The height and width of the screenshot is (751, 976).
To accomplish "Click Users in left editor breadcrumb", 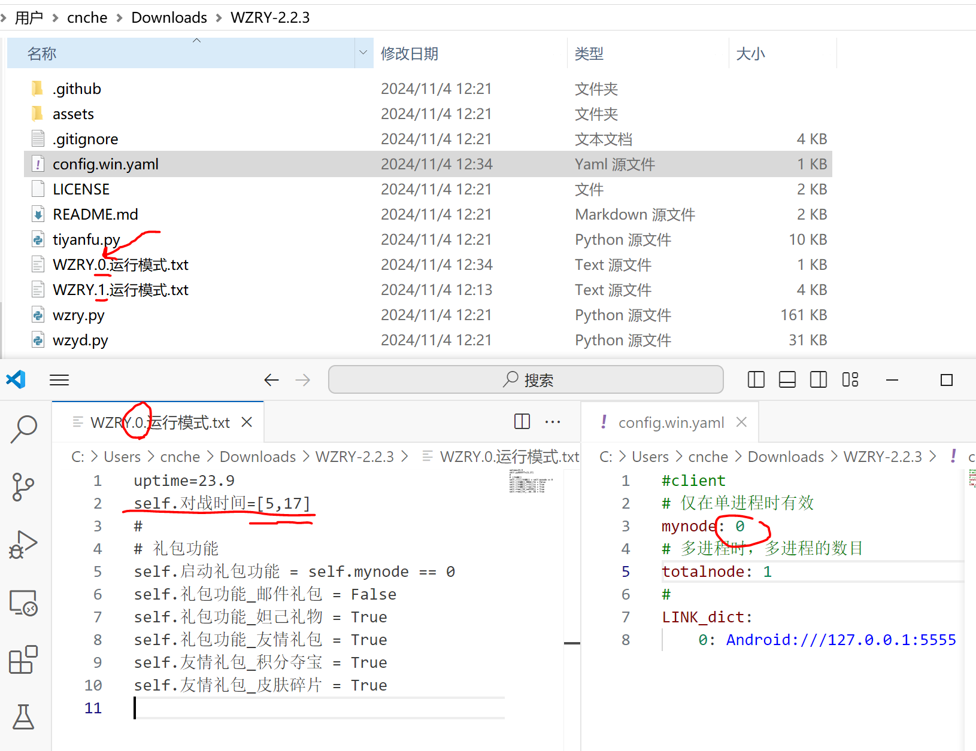I will 122,457.
